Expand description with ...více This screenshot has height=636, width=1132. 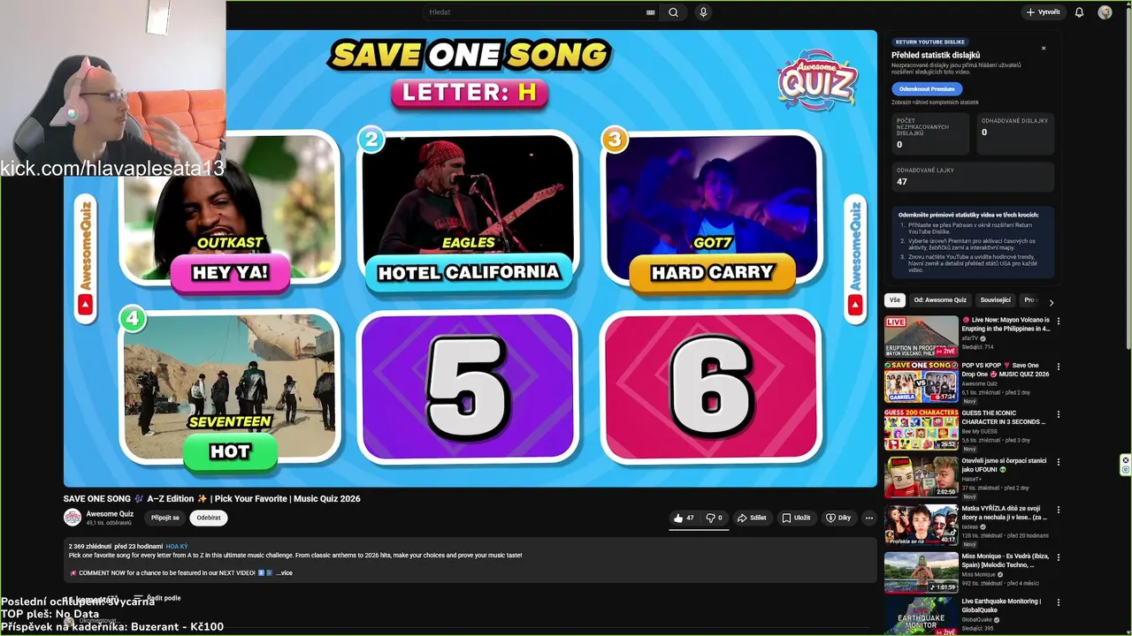(x=284, y=573)
